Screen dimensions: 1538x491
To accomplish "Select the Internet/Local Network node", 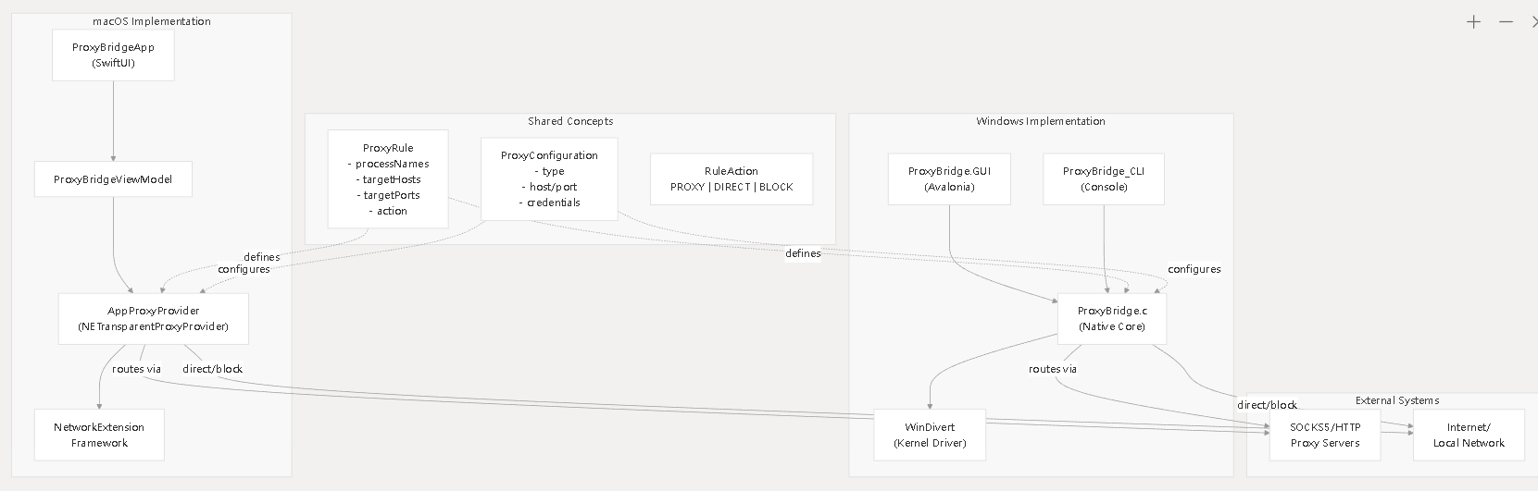I will pos(1469,435).
